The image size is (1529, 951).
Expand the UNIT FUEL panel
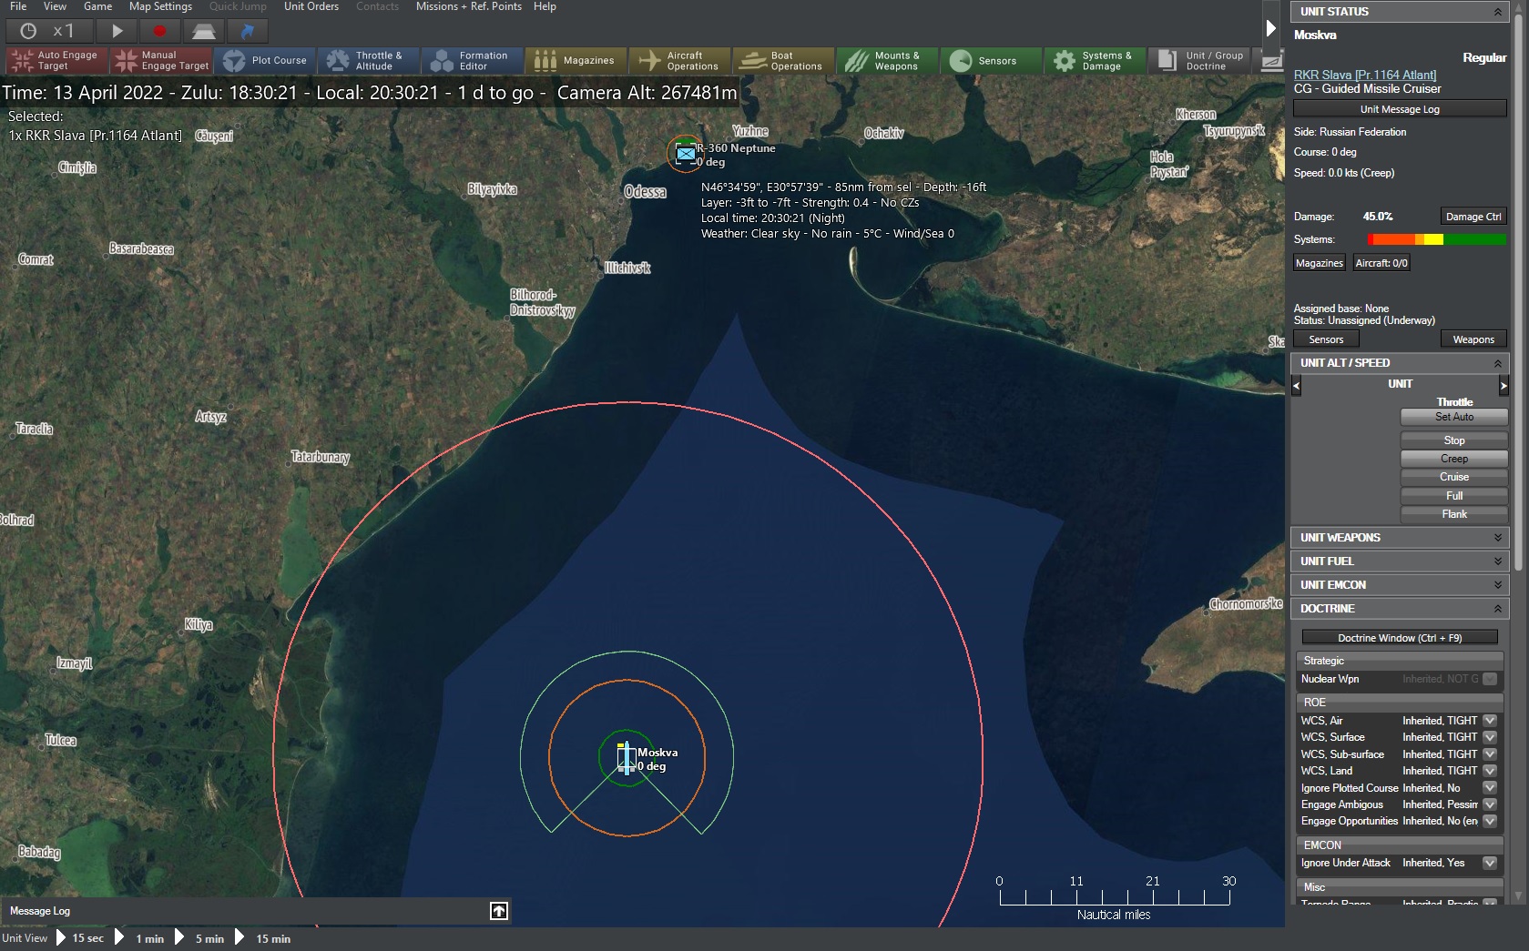pos(1497,561)
